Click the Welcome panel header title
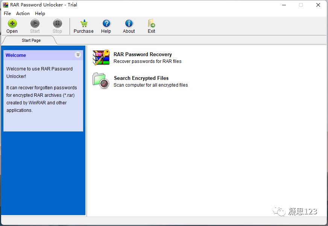This screenshot has width=328, height=226. (16, 55)
